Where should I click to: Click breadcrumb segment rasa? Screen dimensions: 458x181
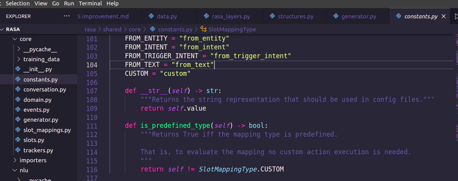point(90,29)
